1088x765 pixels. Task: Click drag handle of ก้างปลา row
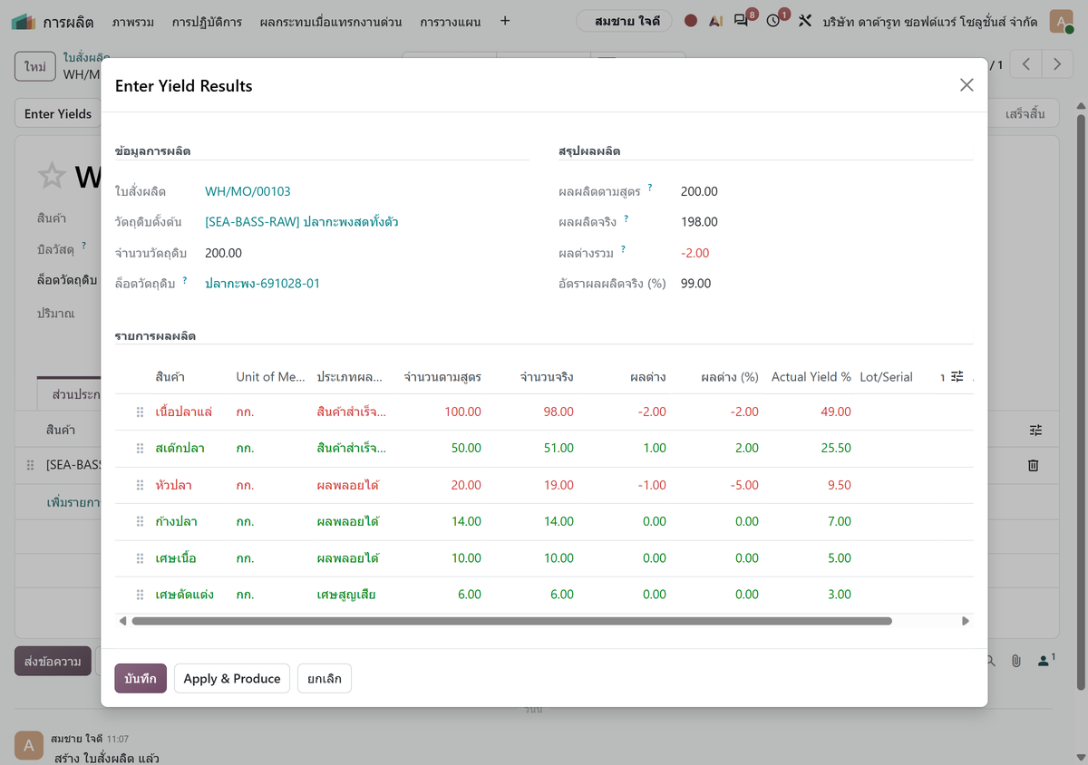point(140,521)
